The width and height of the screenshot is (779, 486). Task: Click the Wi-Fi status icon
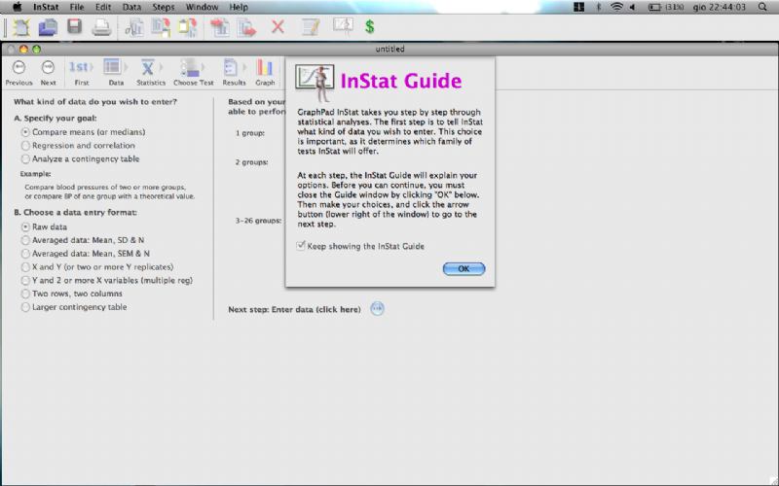pyautogui.click(x=616, y=7)
